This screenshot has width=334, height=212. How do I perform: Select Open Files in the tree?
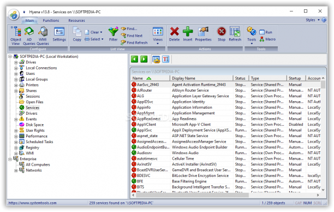[34, 102]
